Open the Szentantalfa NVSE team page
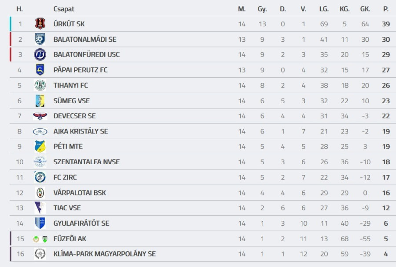Viewport: 396px width, 267px height. click(86, 162)
